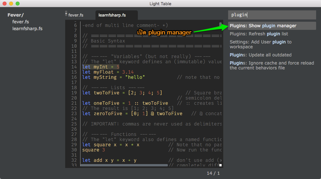321x179 pixels.
Task: Choose Settings: Add User plugin to workspace
Action: [272, 44]
